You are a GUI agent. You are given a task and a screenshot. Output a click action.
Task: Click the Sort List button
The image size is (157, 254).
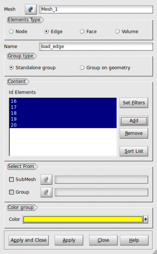pos(134,151)
